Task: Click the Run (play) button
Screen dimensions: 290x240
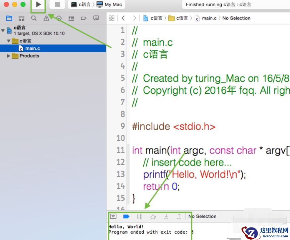Action: coord(38,5)
